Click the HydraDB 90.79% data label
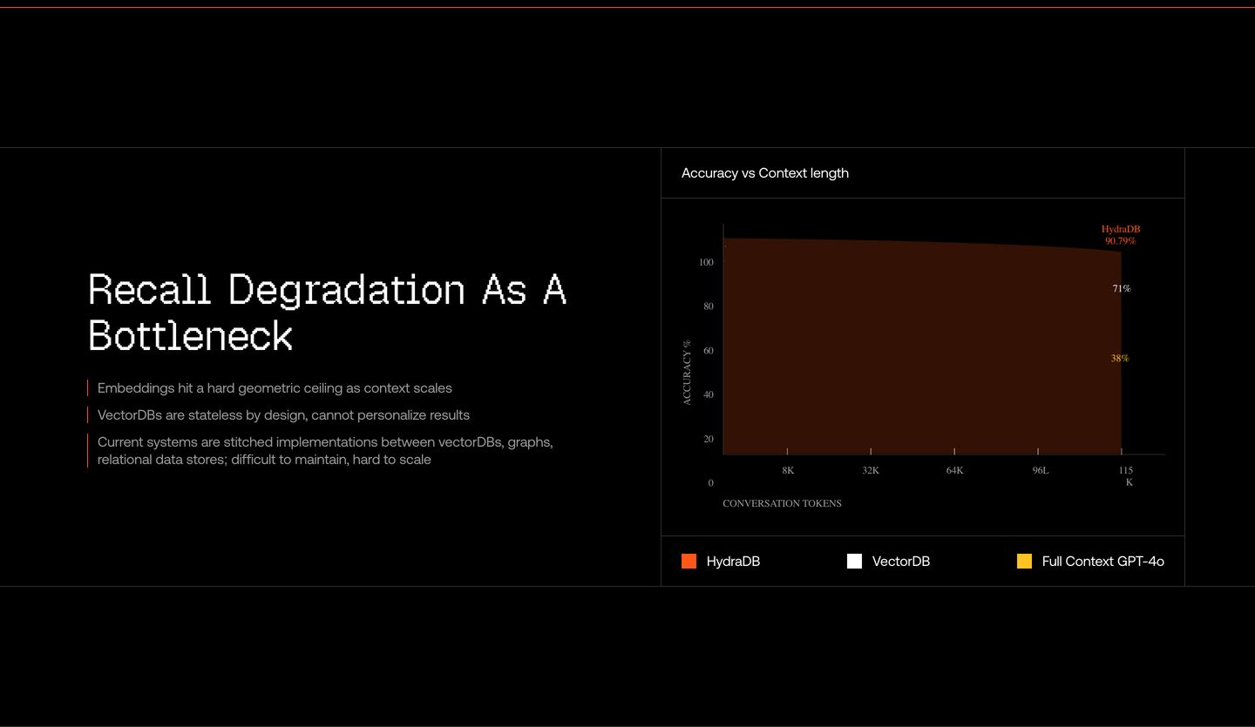The height and width of the screenshot is (727, 1255). click(x=1121, y=235)
